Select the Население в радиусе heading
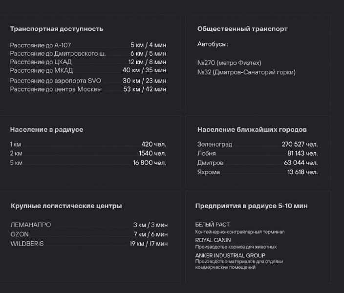Image resolution: width=344 pixels, height=293 pixels. click(46, 129)
